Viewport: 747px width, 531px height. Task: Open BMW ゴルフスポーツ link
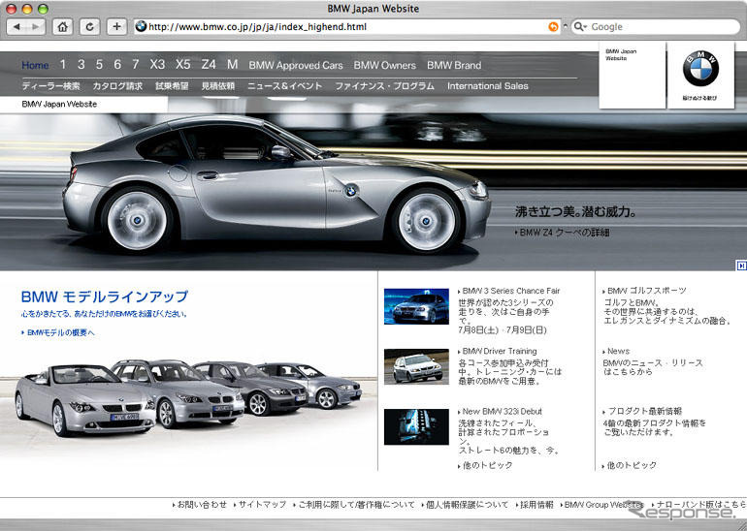click(x=644, y=291)
